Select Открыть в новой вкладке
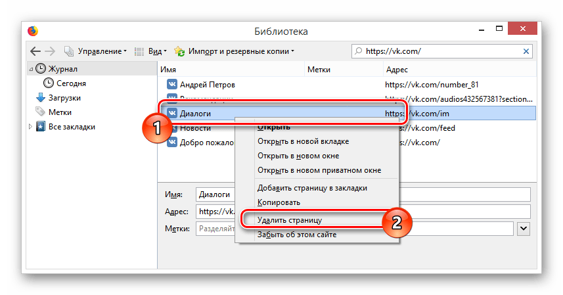 (x=302, y=141)
